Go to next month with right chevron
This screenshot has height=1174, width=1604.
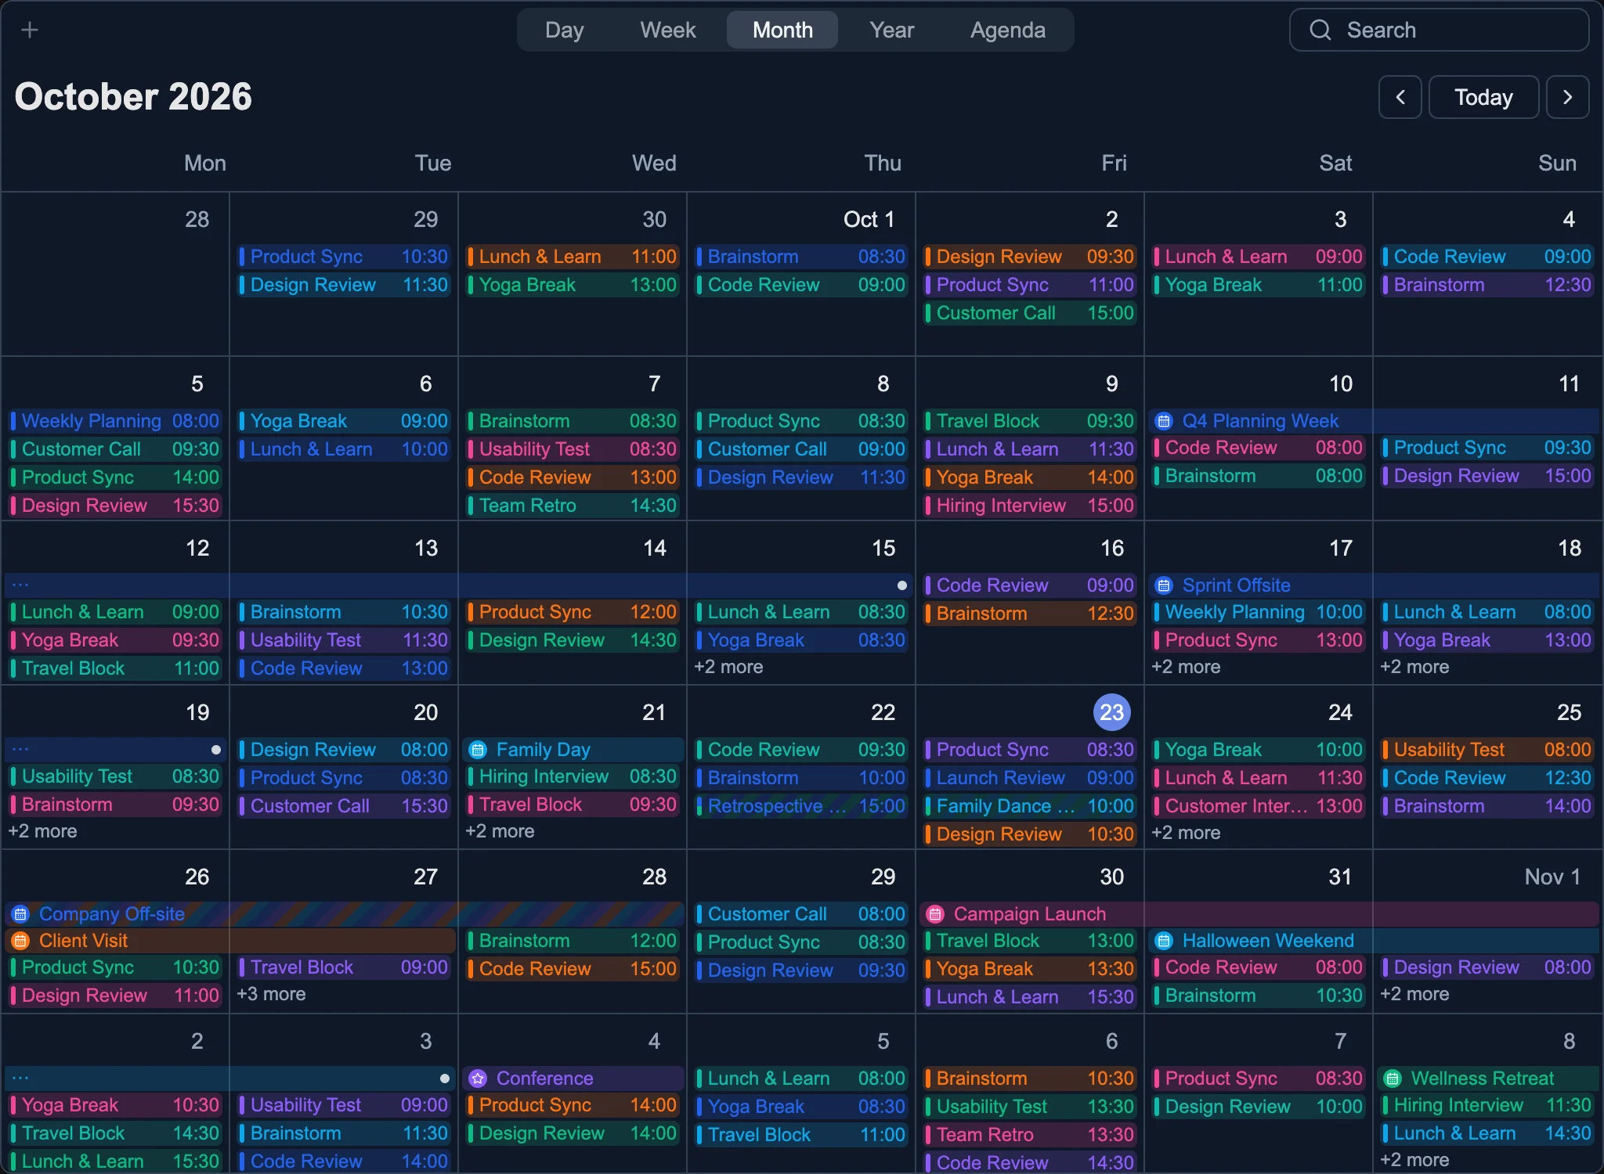click(x=1567, y=97)
